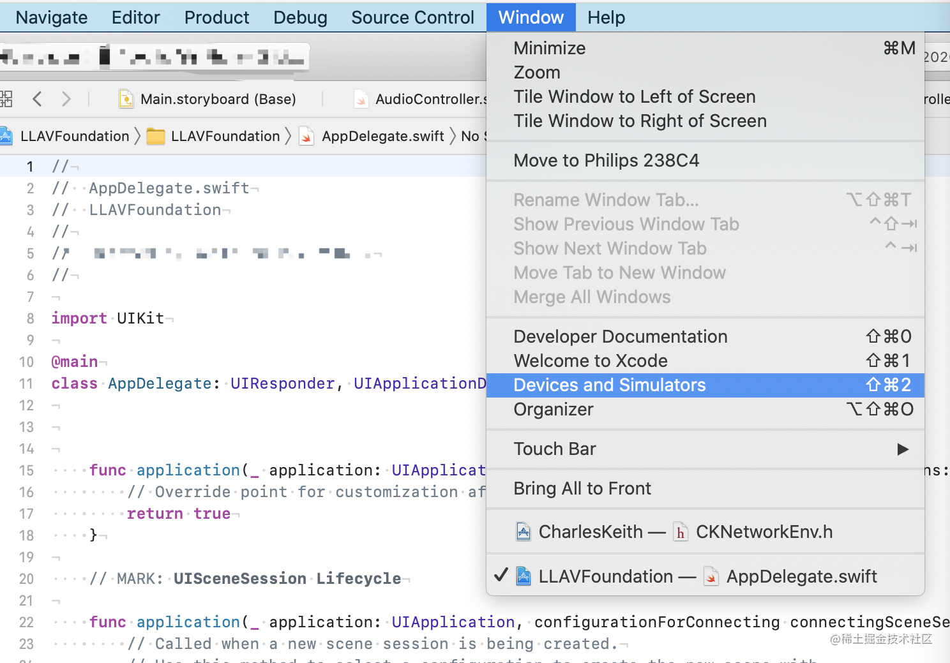This screenshot has width=950, height=663.
Task: Open Developer Documentation
Action: (x=705, y=336)
